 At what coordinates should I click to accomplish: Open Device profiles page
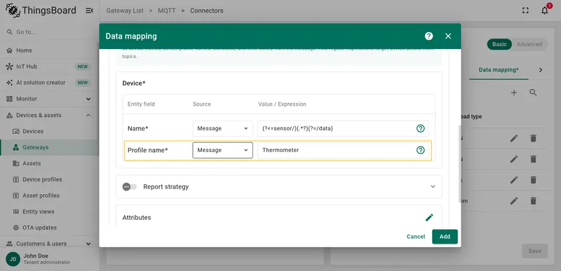tap(49, 179)
